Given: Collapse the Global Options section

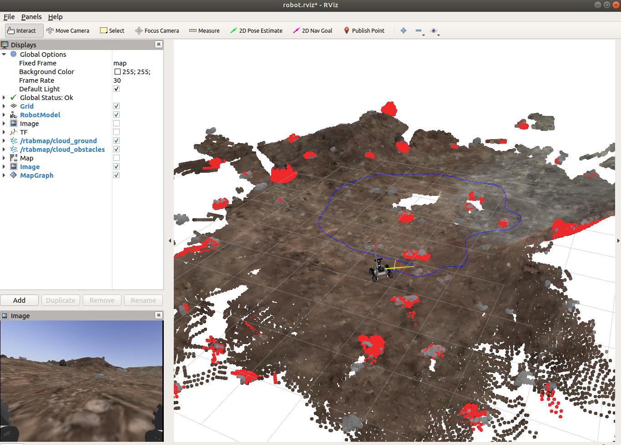Looking at the screenshot, I should click(x=4, y=55).
